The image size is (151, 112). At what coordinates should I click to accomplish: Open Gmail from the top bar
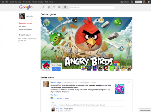(x=12, y=2)
